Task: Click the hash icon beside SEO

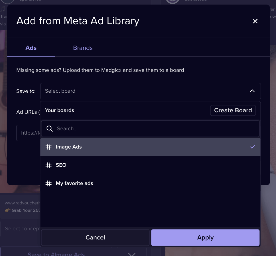Action: coord(48,165)
